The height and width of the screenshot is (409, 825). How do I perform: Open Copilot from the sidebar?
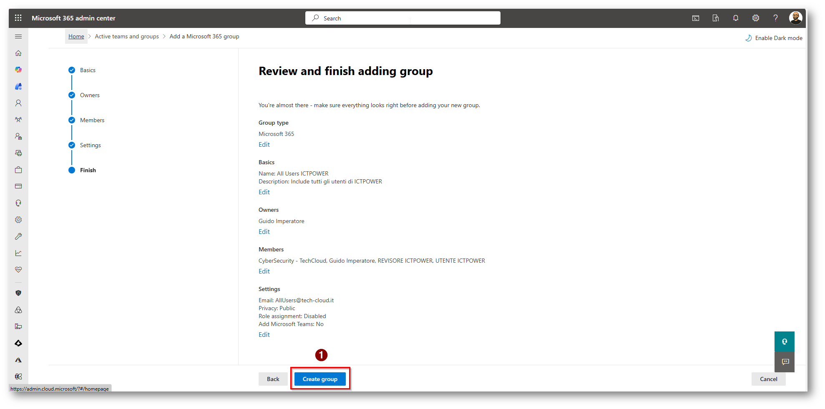[x=18, y=70]
